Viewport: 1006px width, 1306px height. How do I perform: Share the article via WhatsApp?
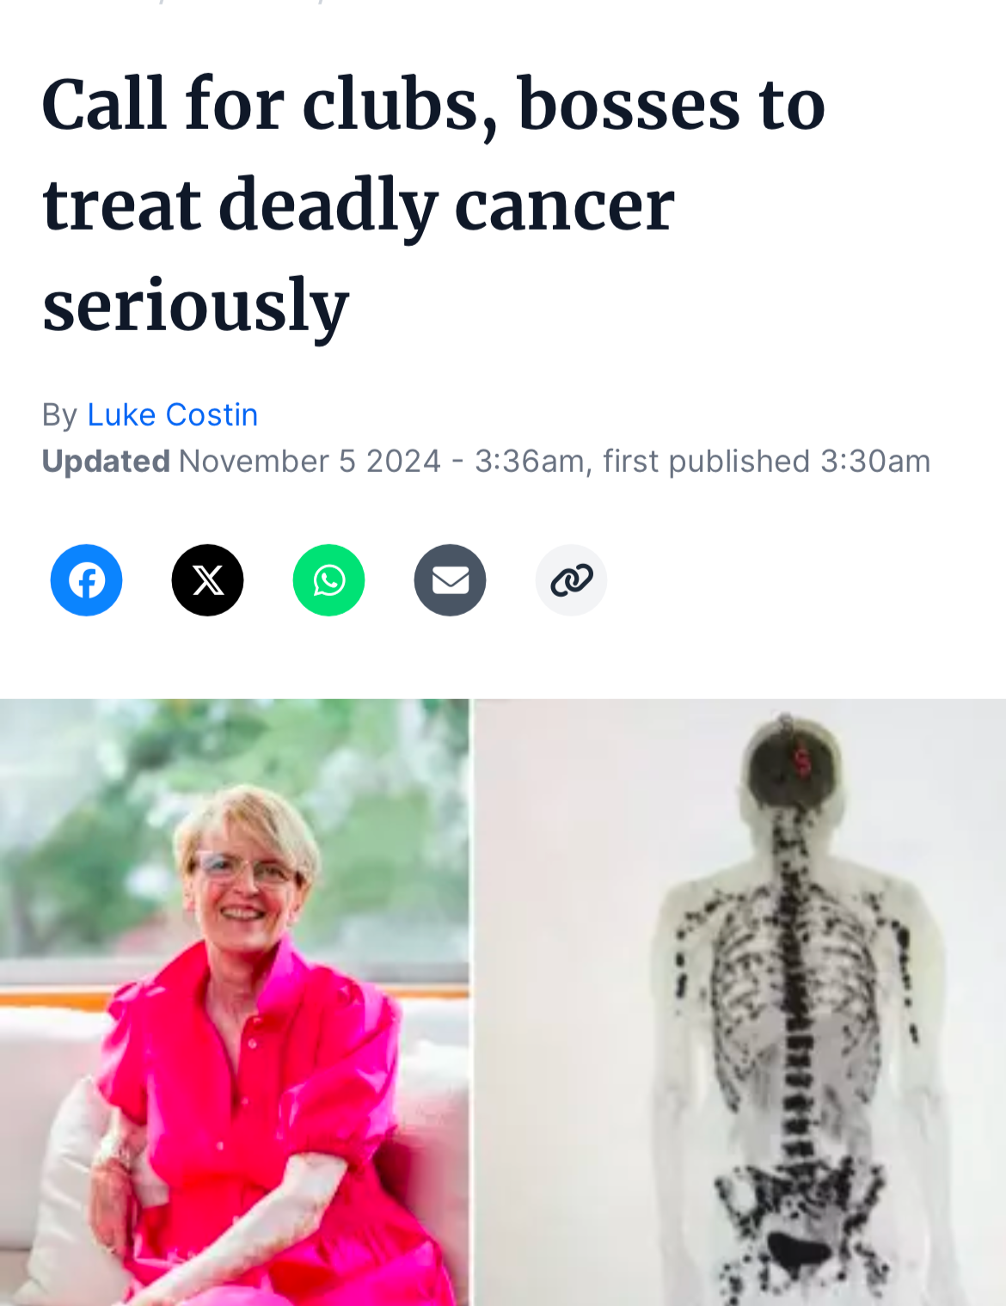tap(328, 580)
